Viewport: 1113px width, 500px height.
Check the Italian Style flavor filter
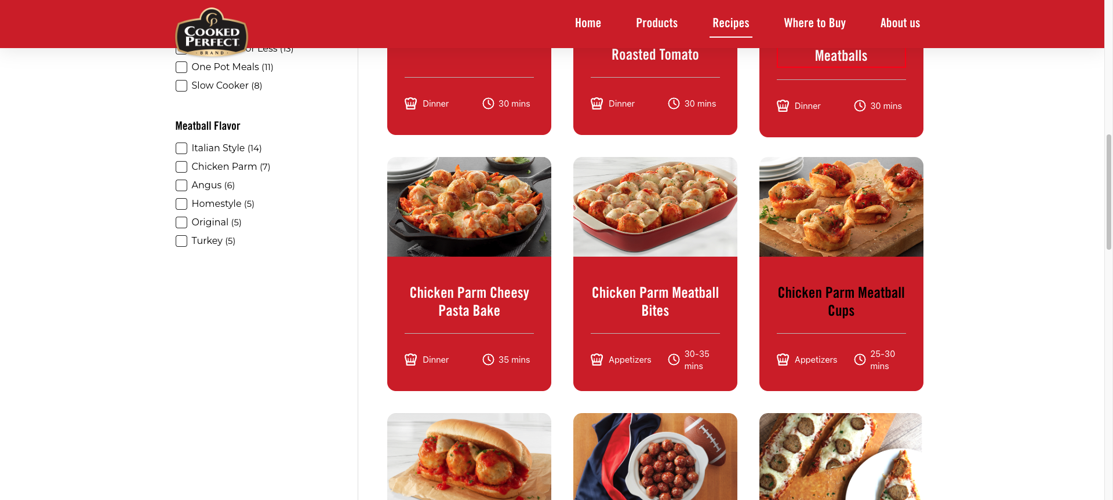tap(181, 148)
